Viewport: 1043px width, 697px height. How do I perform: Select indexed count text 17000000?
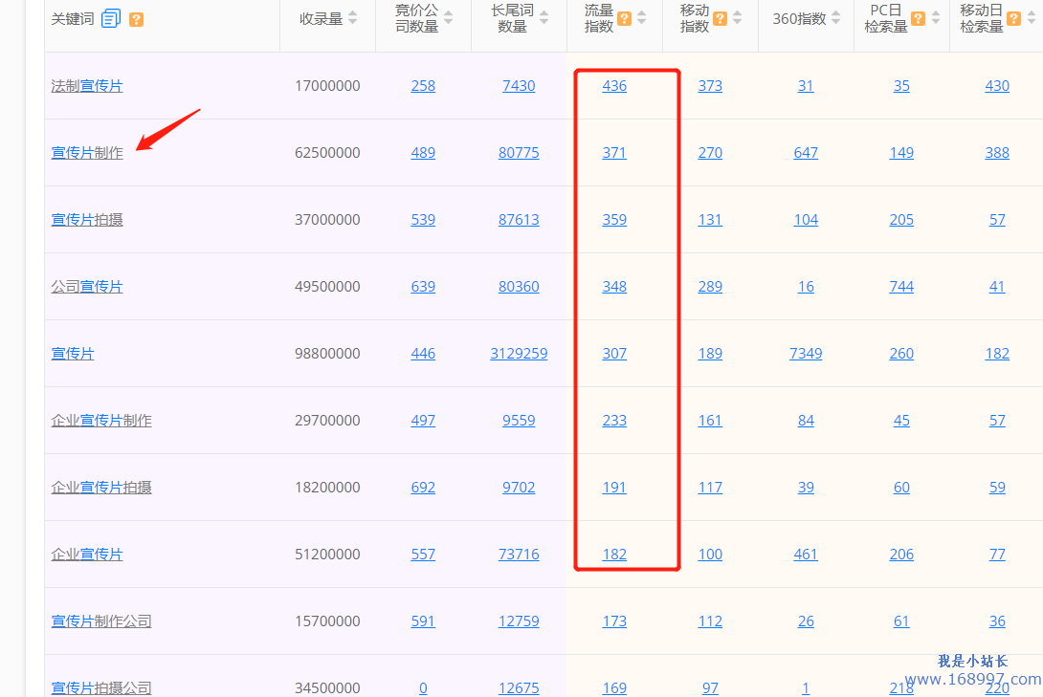click(327, 86)
